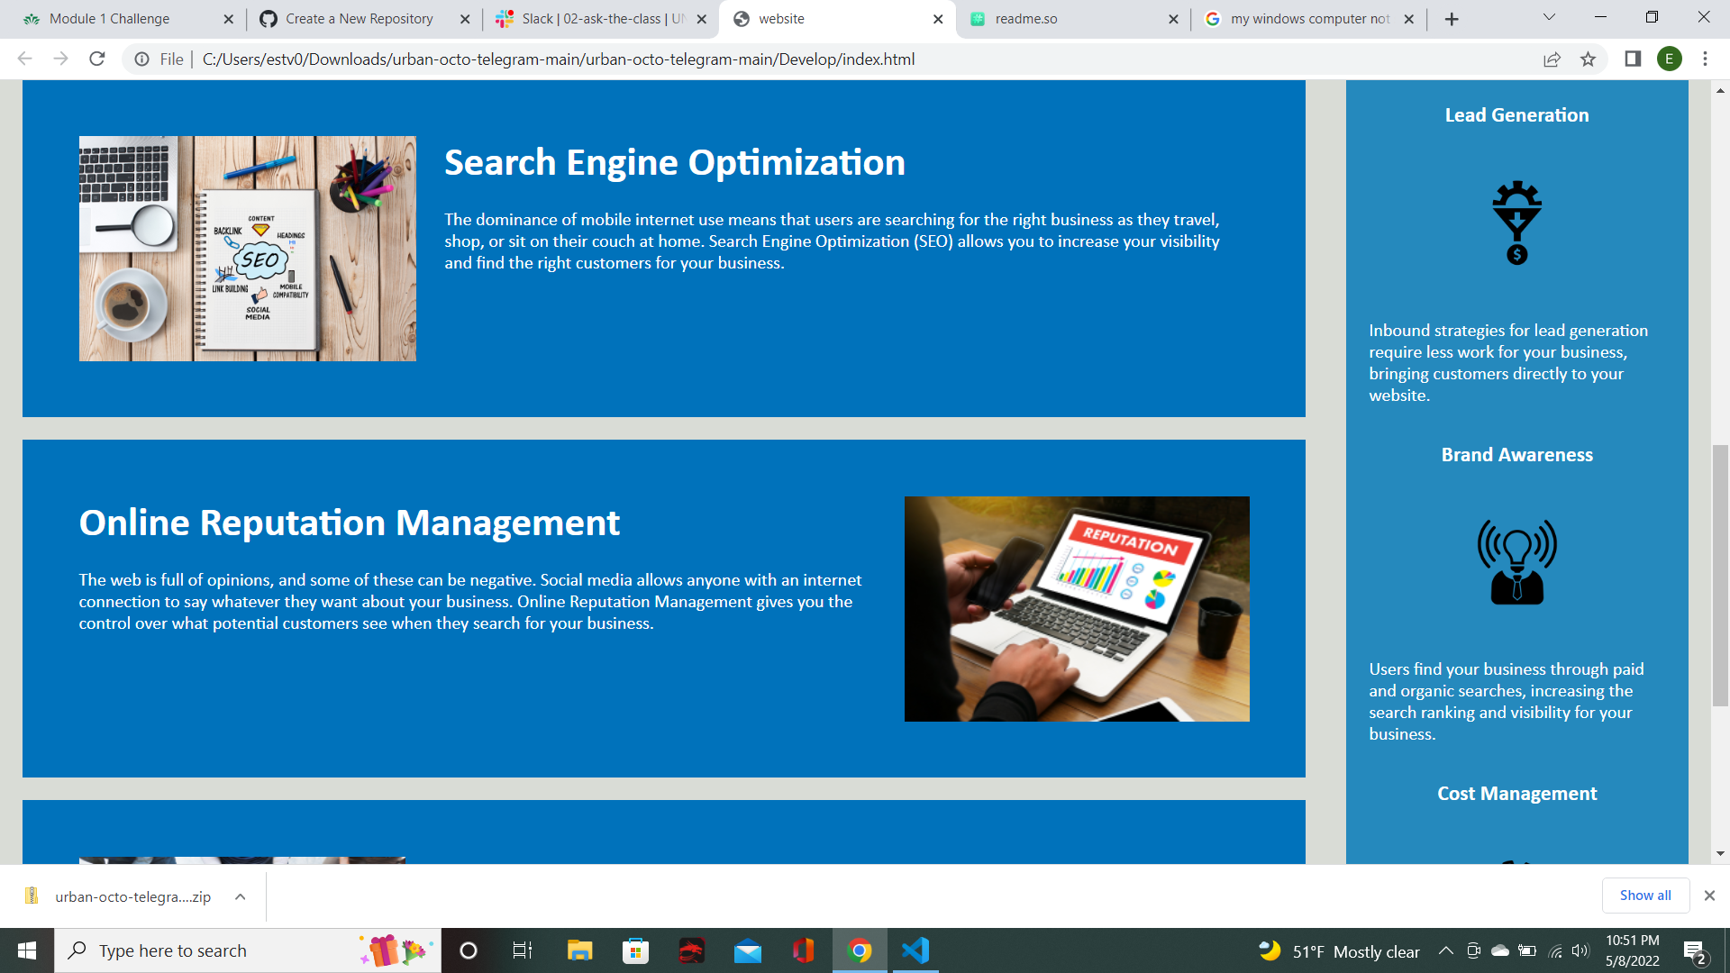Close the Module 1 Challenge tab
The height and width of the screenshot is (973, 1730).
pos(228,19)
